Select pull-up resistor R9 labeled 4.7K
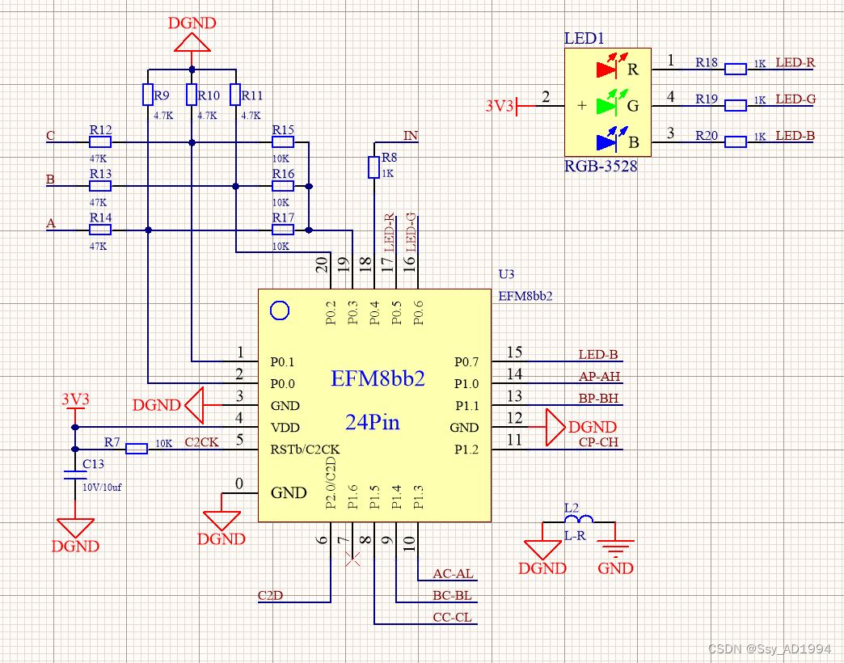844x663 pixels. click(149, 95)
